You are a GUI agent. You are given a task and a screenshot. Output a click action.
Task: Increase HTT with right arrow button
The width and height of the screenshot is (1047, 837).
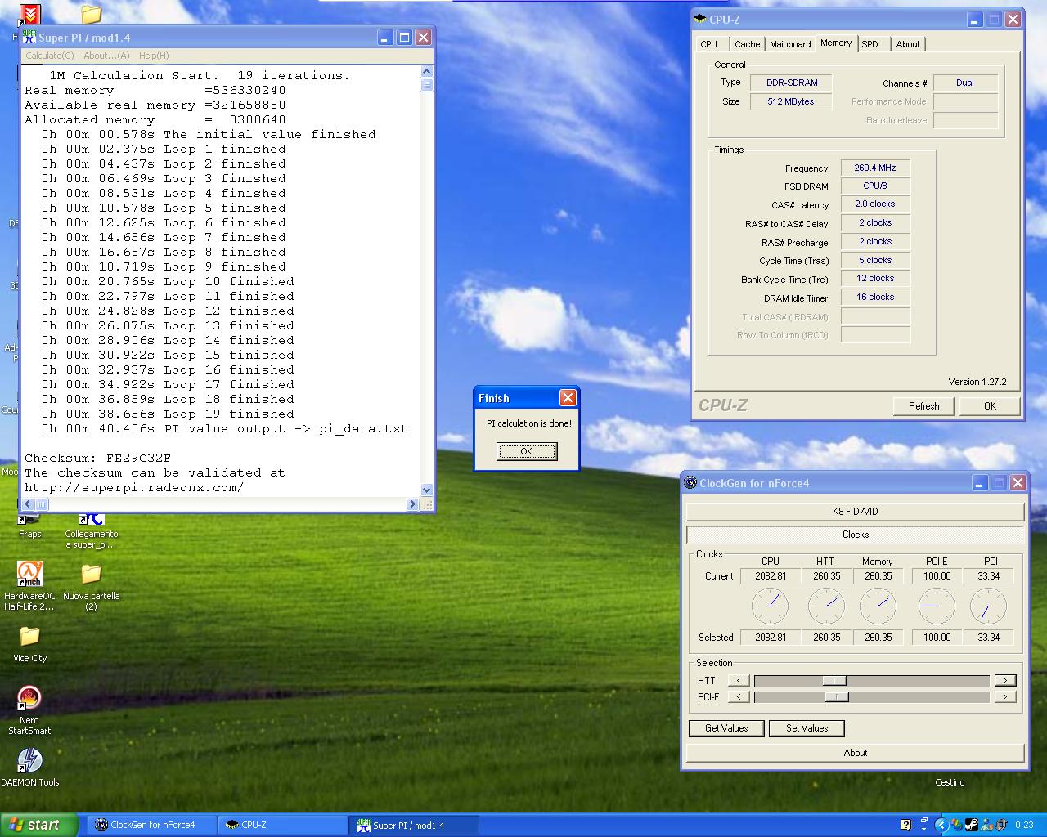click(1005, 680)
